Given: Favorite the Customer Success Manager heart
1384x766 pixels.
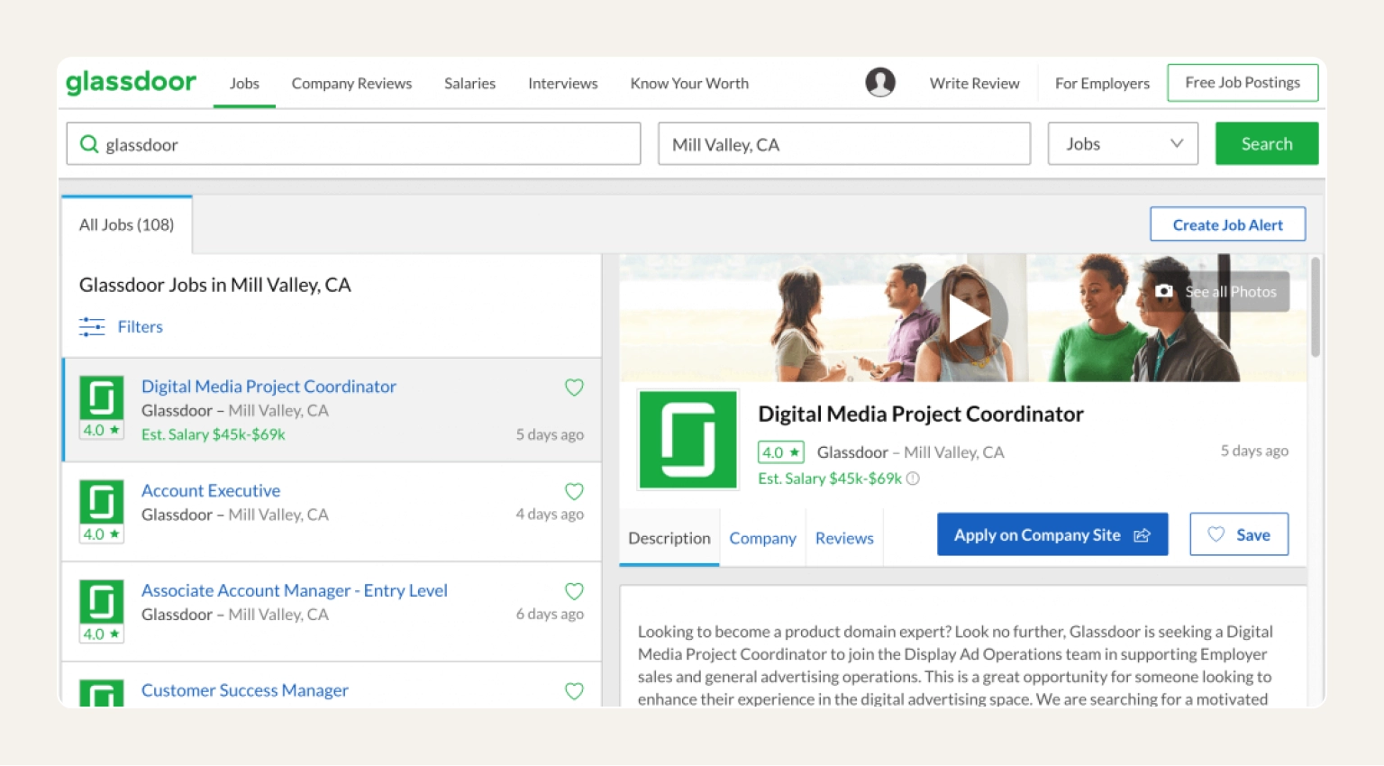Looking at the screenshot, I should click(574, 691).
